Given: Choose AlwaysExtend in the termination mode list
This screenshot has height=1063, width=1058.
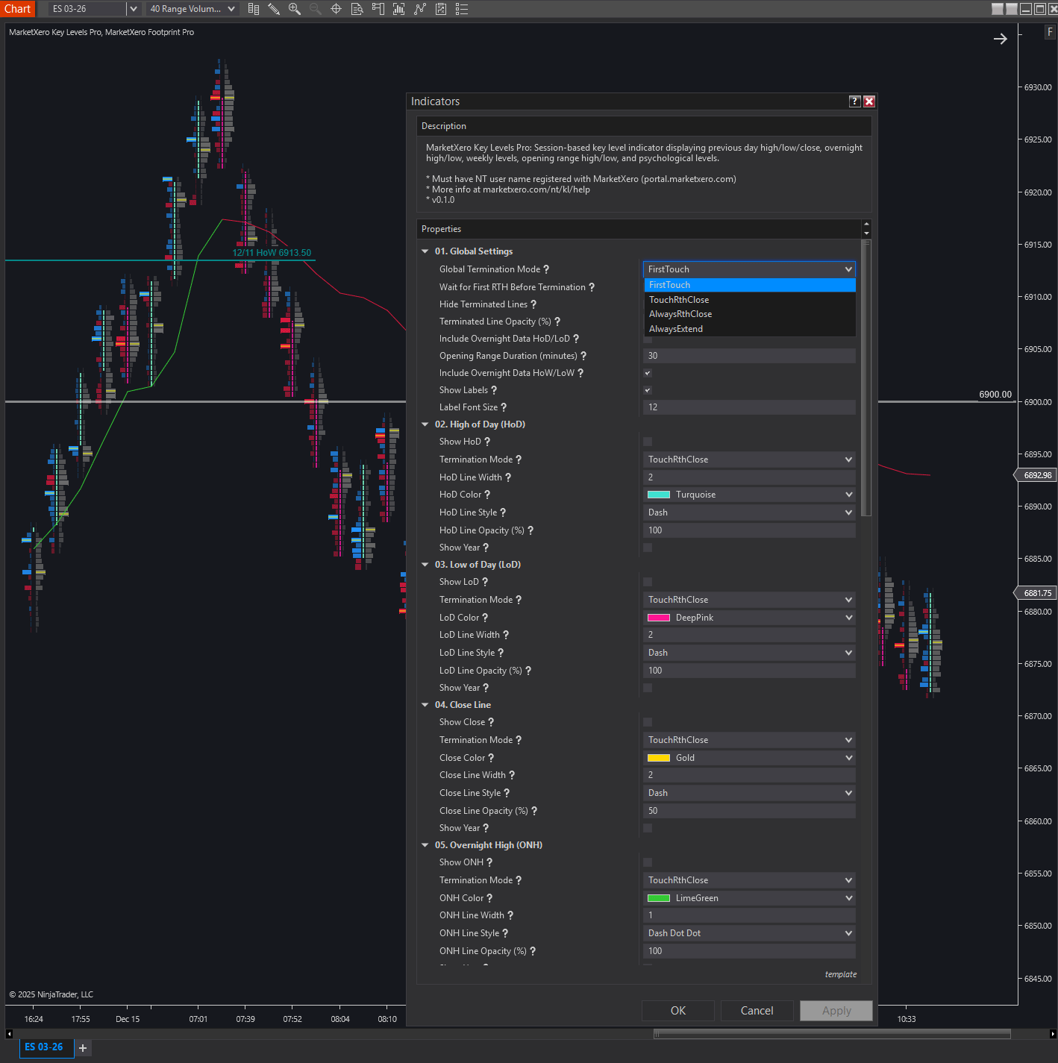Looking at the screenshot, I should pos(676,329).
